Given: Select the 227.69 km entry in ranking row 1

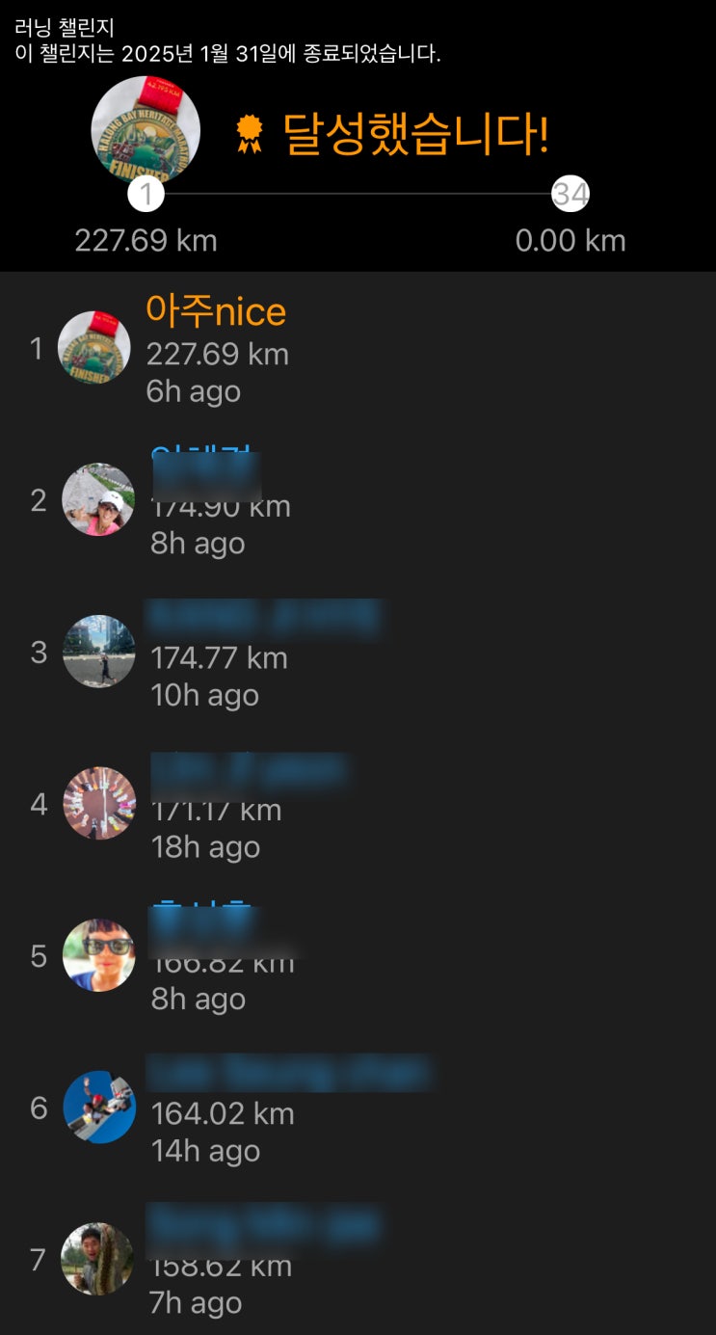Looking at the screenshot, I should pos(218,354).
